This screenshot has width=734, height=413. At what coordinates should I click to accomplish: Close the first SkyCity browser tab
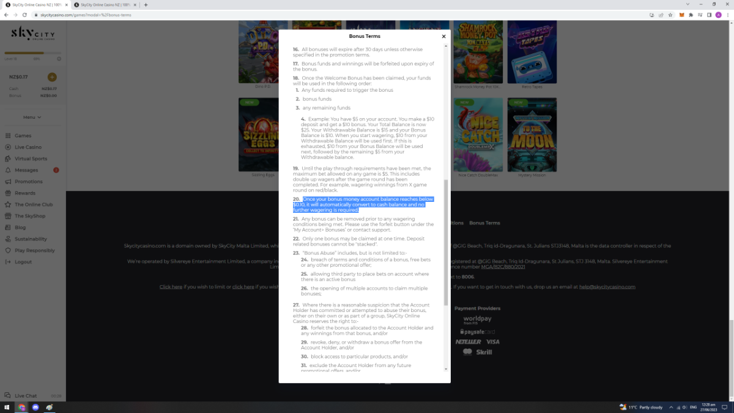point(66,4)
